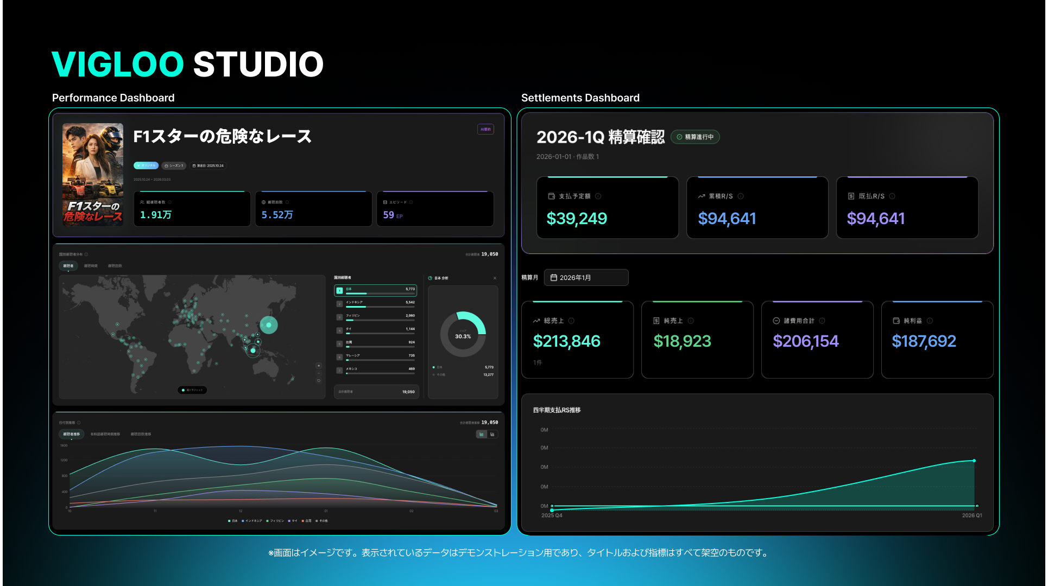Click the F1 drama poster thumbnail
This screenshot has height=586, width=1048.
(93, 174)
